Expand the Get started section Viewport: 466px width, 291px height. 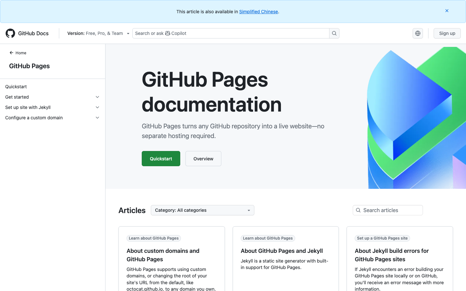[x=97, y=97]
